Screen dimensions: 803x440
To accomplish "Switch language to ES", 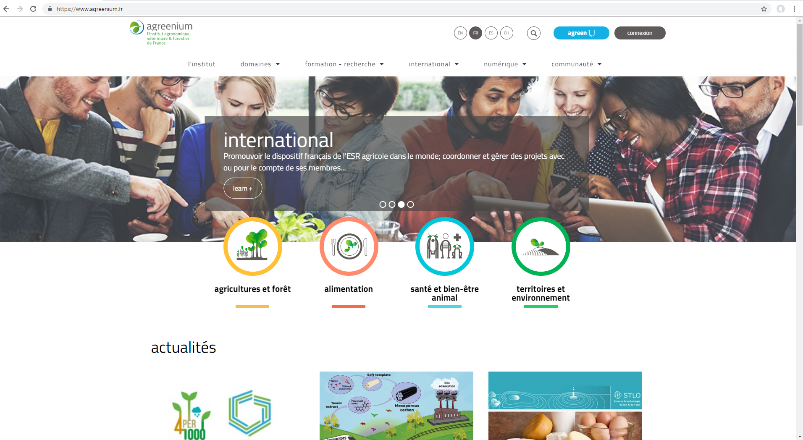I will (491, 33).
